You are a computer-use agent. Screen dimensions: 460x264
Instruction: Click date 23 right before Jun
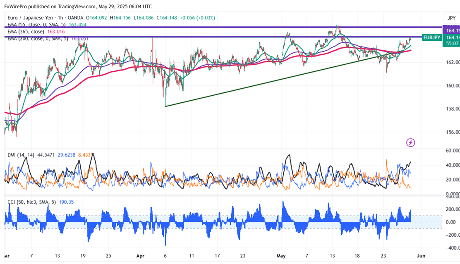[x=383, y=256]
